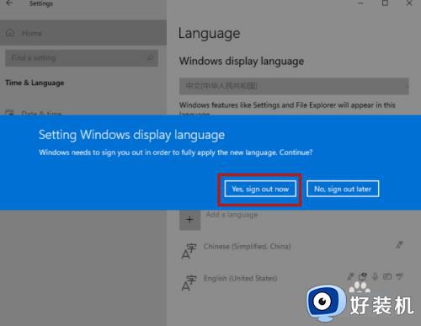Click the search magnifier icon

(x=151, y=58)
